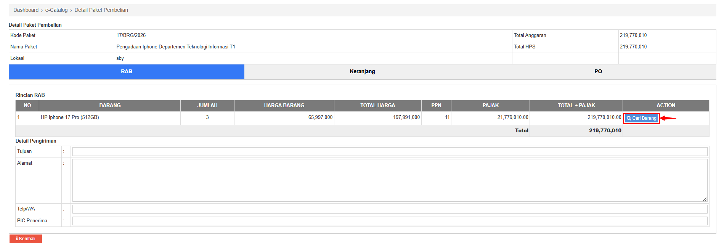Open the PO tab

tap(598, 72)
